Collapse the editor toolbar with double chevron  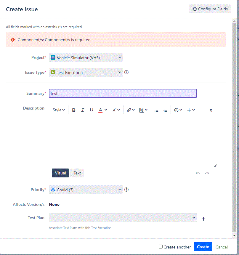click(211, 110)
